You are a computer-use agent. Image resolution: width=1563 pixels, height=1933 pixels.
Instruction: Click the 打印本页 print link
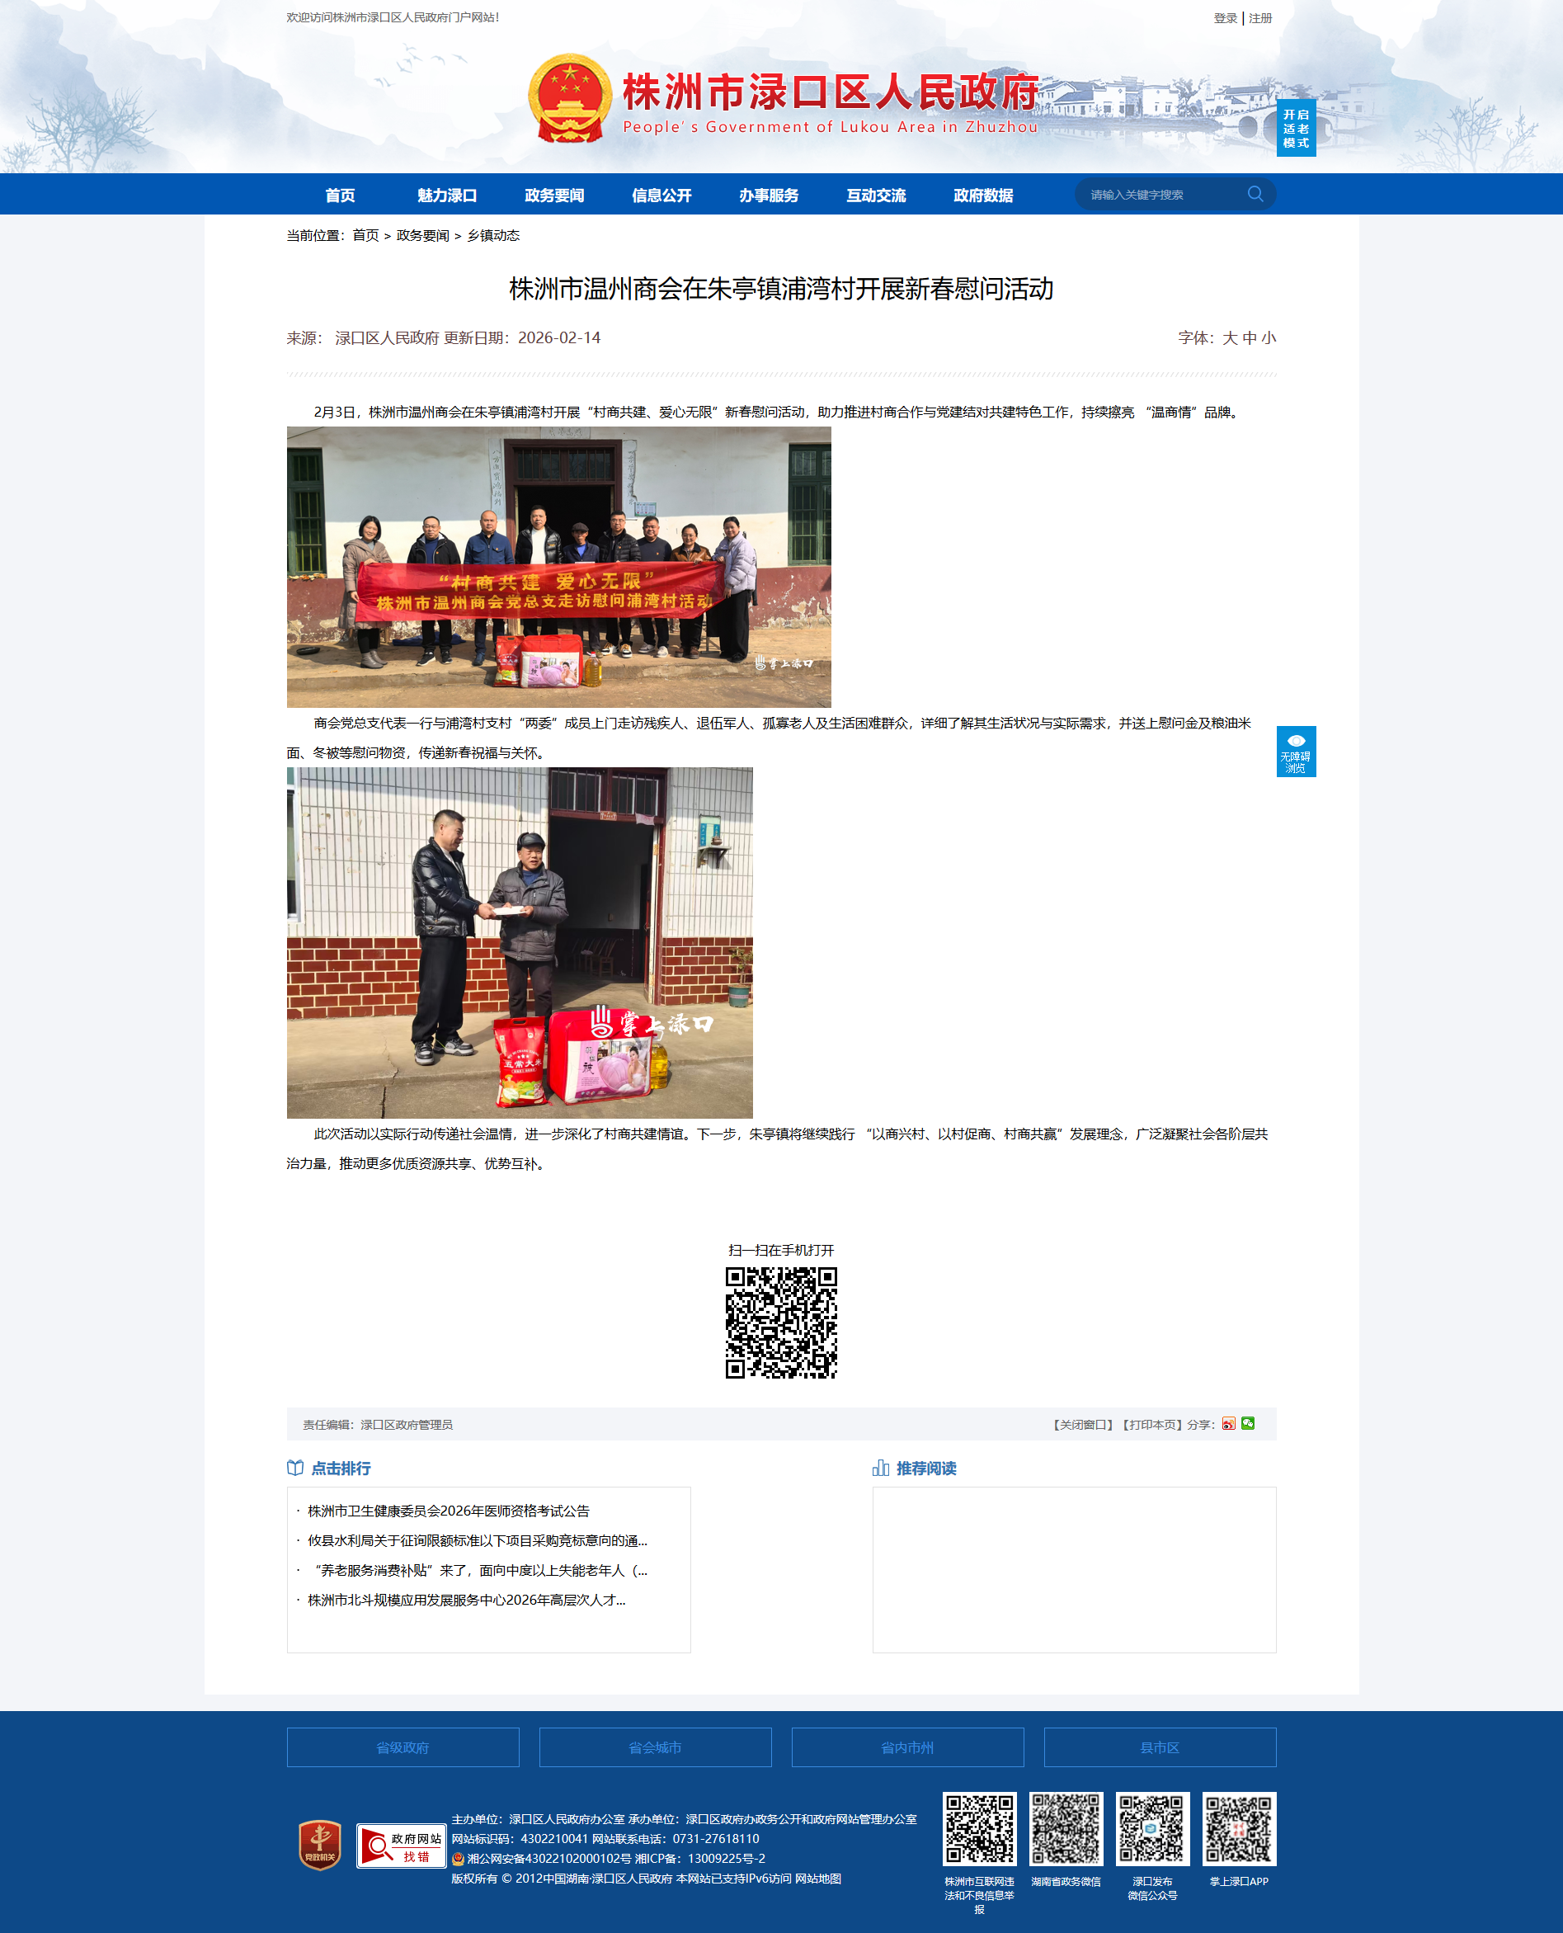click(x=1151, y=1424)
